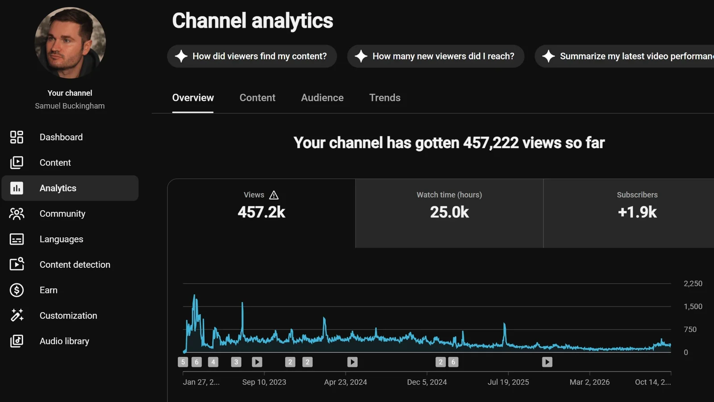This screenshot has height=402, width=714.
Task: Click the Content sidebar icon
Action: point(17,162)
